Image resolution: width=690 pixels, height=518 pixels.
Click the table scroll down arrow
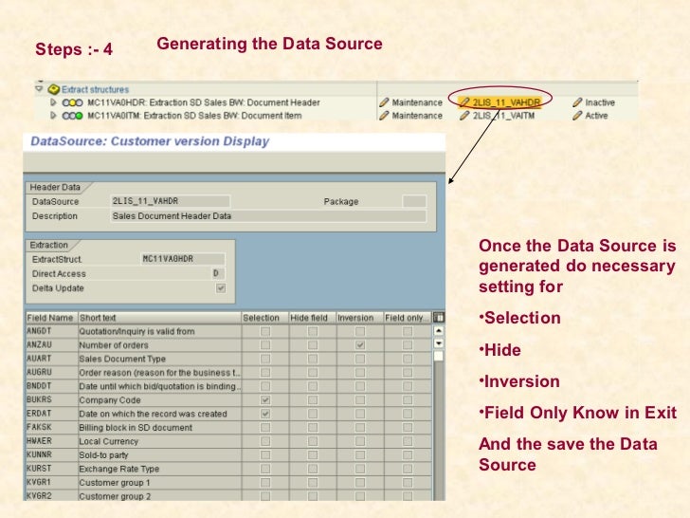click(439, 343)
